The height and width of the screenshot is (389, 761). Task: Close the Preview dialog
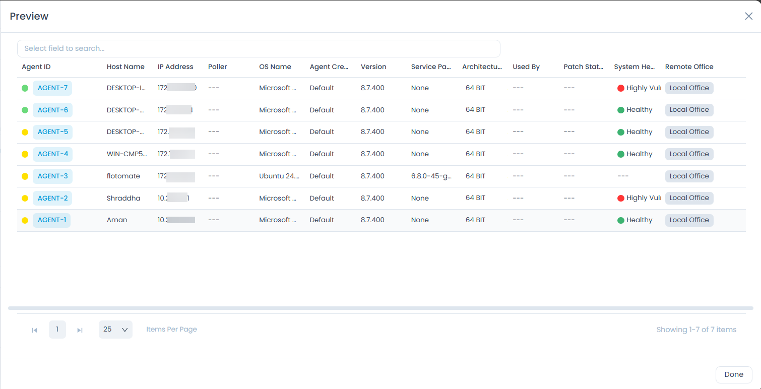748,16
